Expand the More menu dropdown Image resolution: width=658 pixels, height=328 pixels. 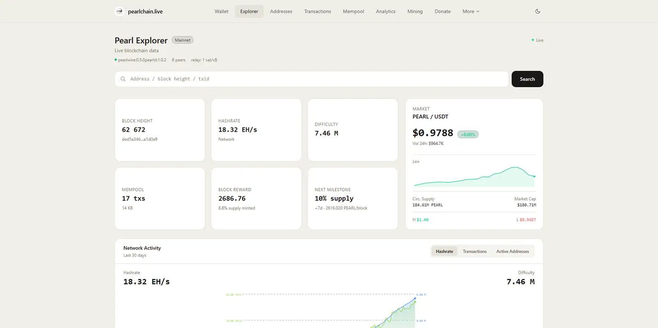pyautogui.click(x=471, y=12)
